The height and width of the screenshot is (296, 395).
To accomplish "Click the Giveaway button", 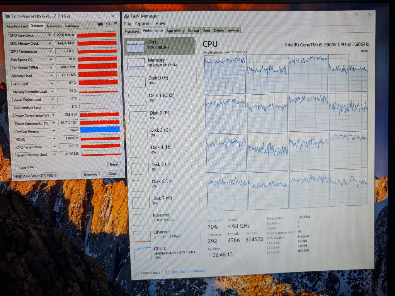I will coord(90,174).
